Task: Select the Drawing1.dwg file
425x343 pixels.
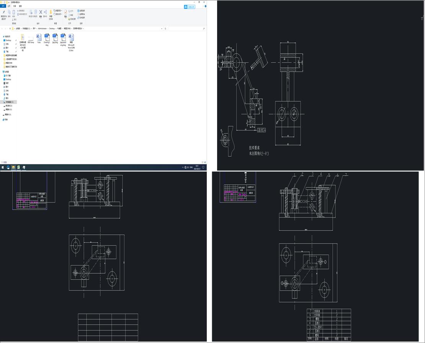Action: coord(47,40)
